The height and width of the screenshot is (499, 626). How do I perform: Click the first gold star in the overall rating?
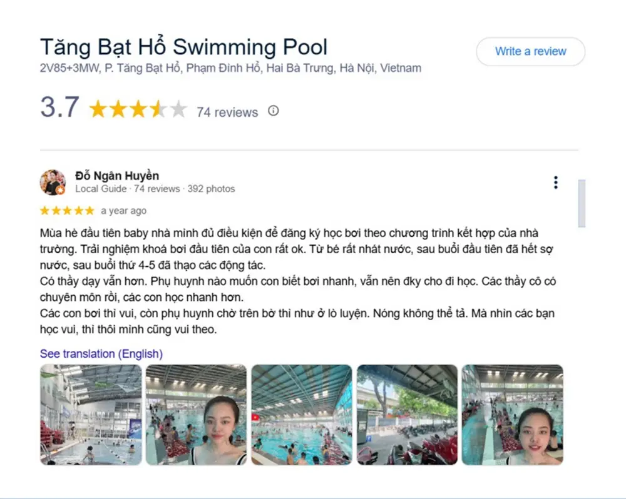point(98,109)
